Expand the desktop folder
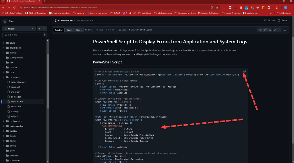 (4, 131)
